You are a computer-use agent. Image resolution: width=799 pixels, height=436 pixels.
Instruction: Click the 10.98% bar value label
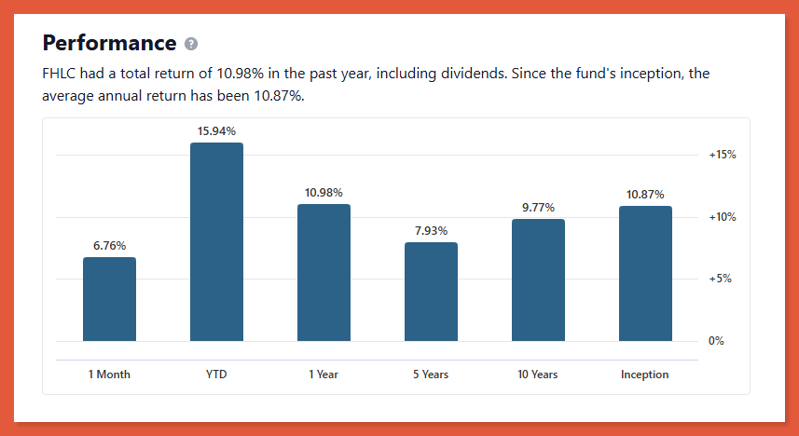pos(324,193)
